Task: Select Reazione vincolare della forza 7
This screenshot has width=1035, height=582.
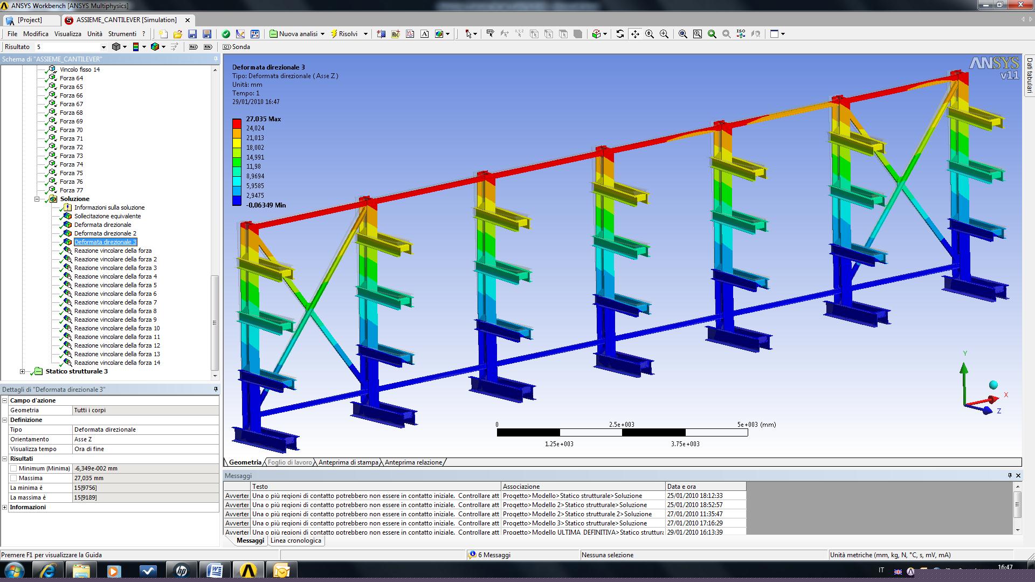Action: (115, 302)
